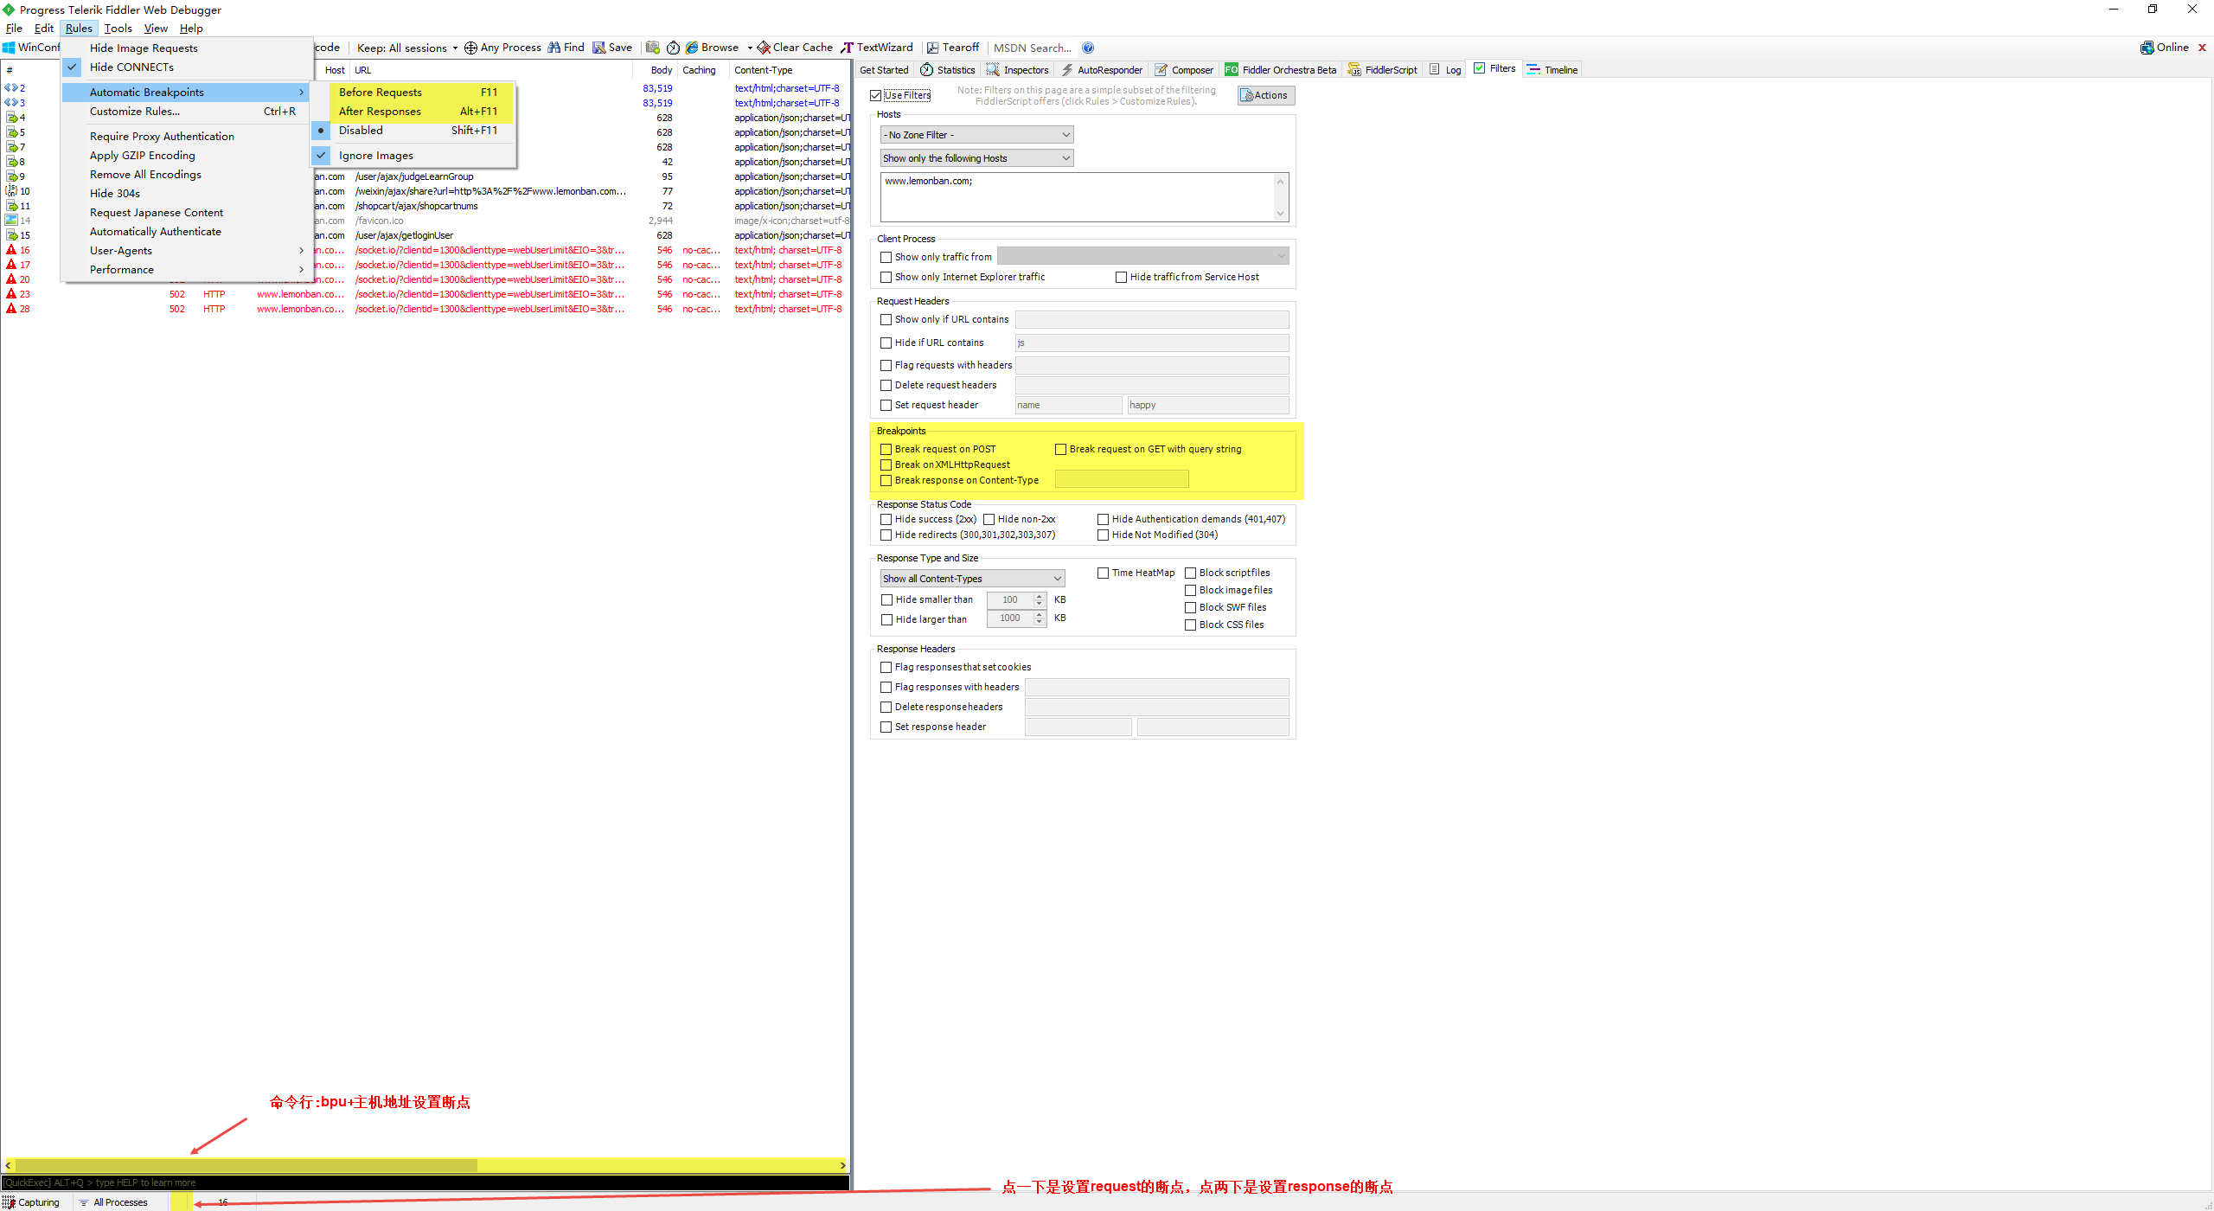The height and width of the screenshot is (1211, 2214).
Task: Toggle the Use Filters checkbox
Action: pos(886,94)
